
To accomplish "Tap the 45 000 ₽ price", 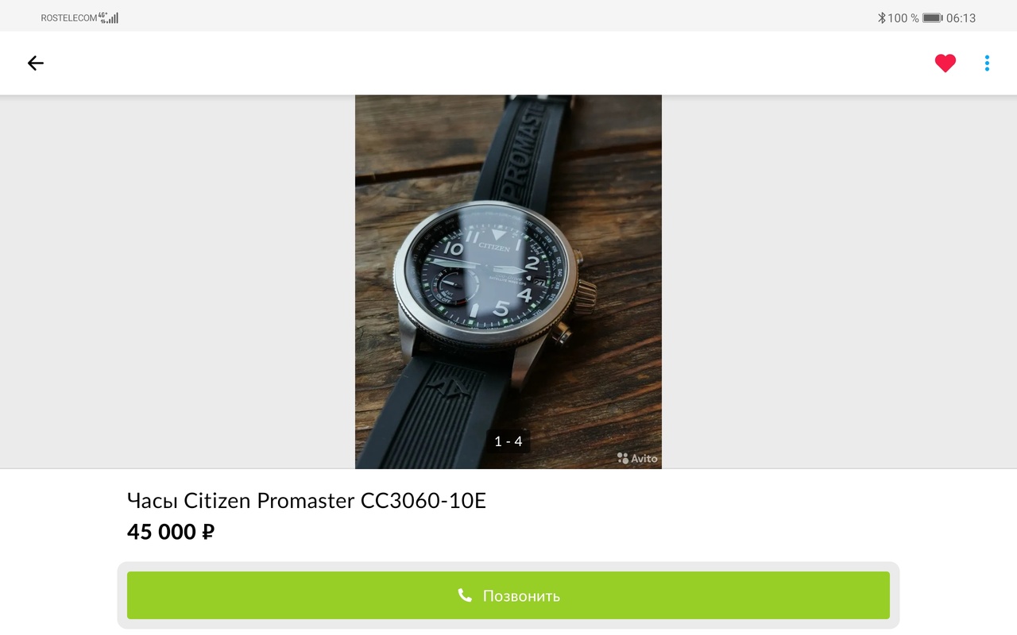I will 171,532.
